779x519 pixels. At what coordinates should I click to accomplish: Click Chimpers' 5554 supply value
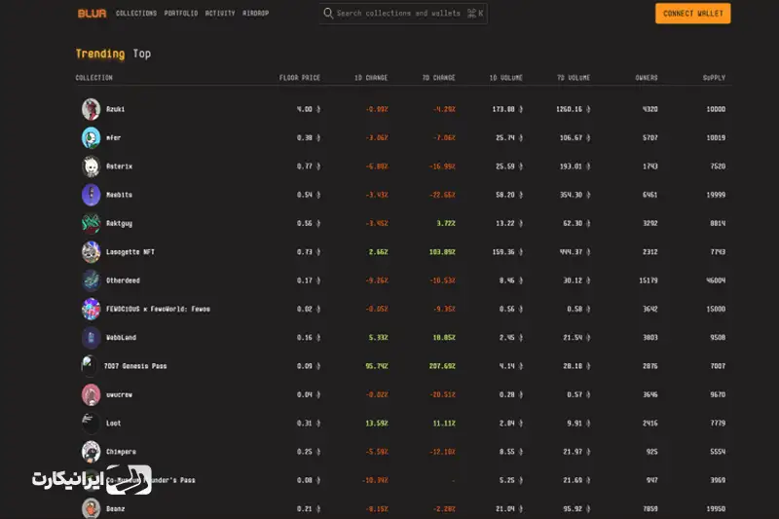[718, 452]
